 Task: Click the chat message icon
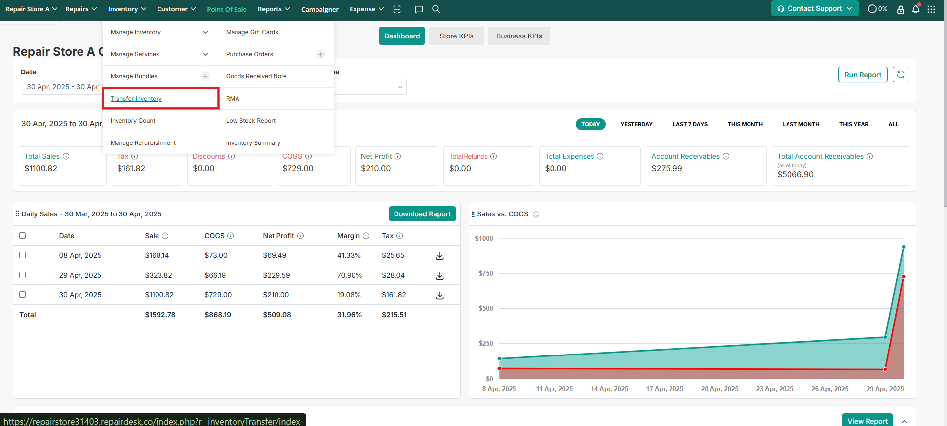pos(419,9)
